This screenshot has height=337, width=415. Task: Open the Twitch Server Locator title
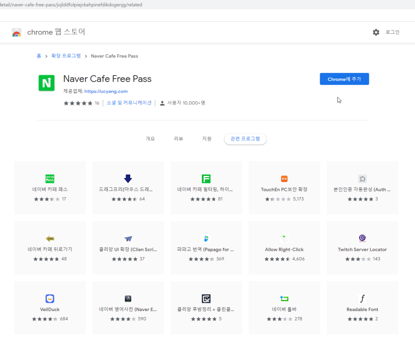point(362,250)
